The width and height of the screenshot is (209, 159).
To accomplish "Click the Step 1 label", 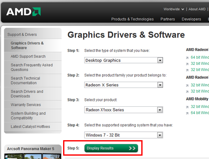I will pos(73,51).
